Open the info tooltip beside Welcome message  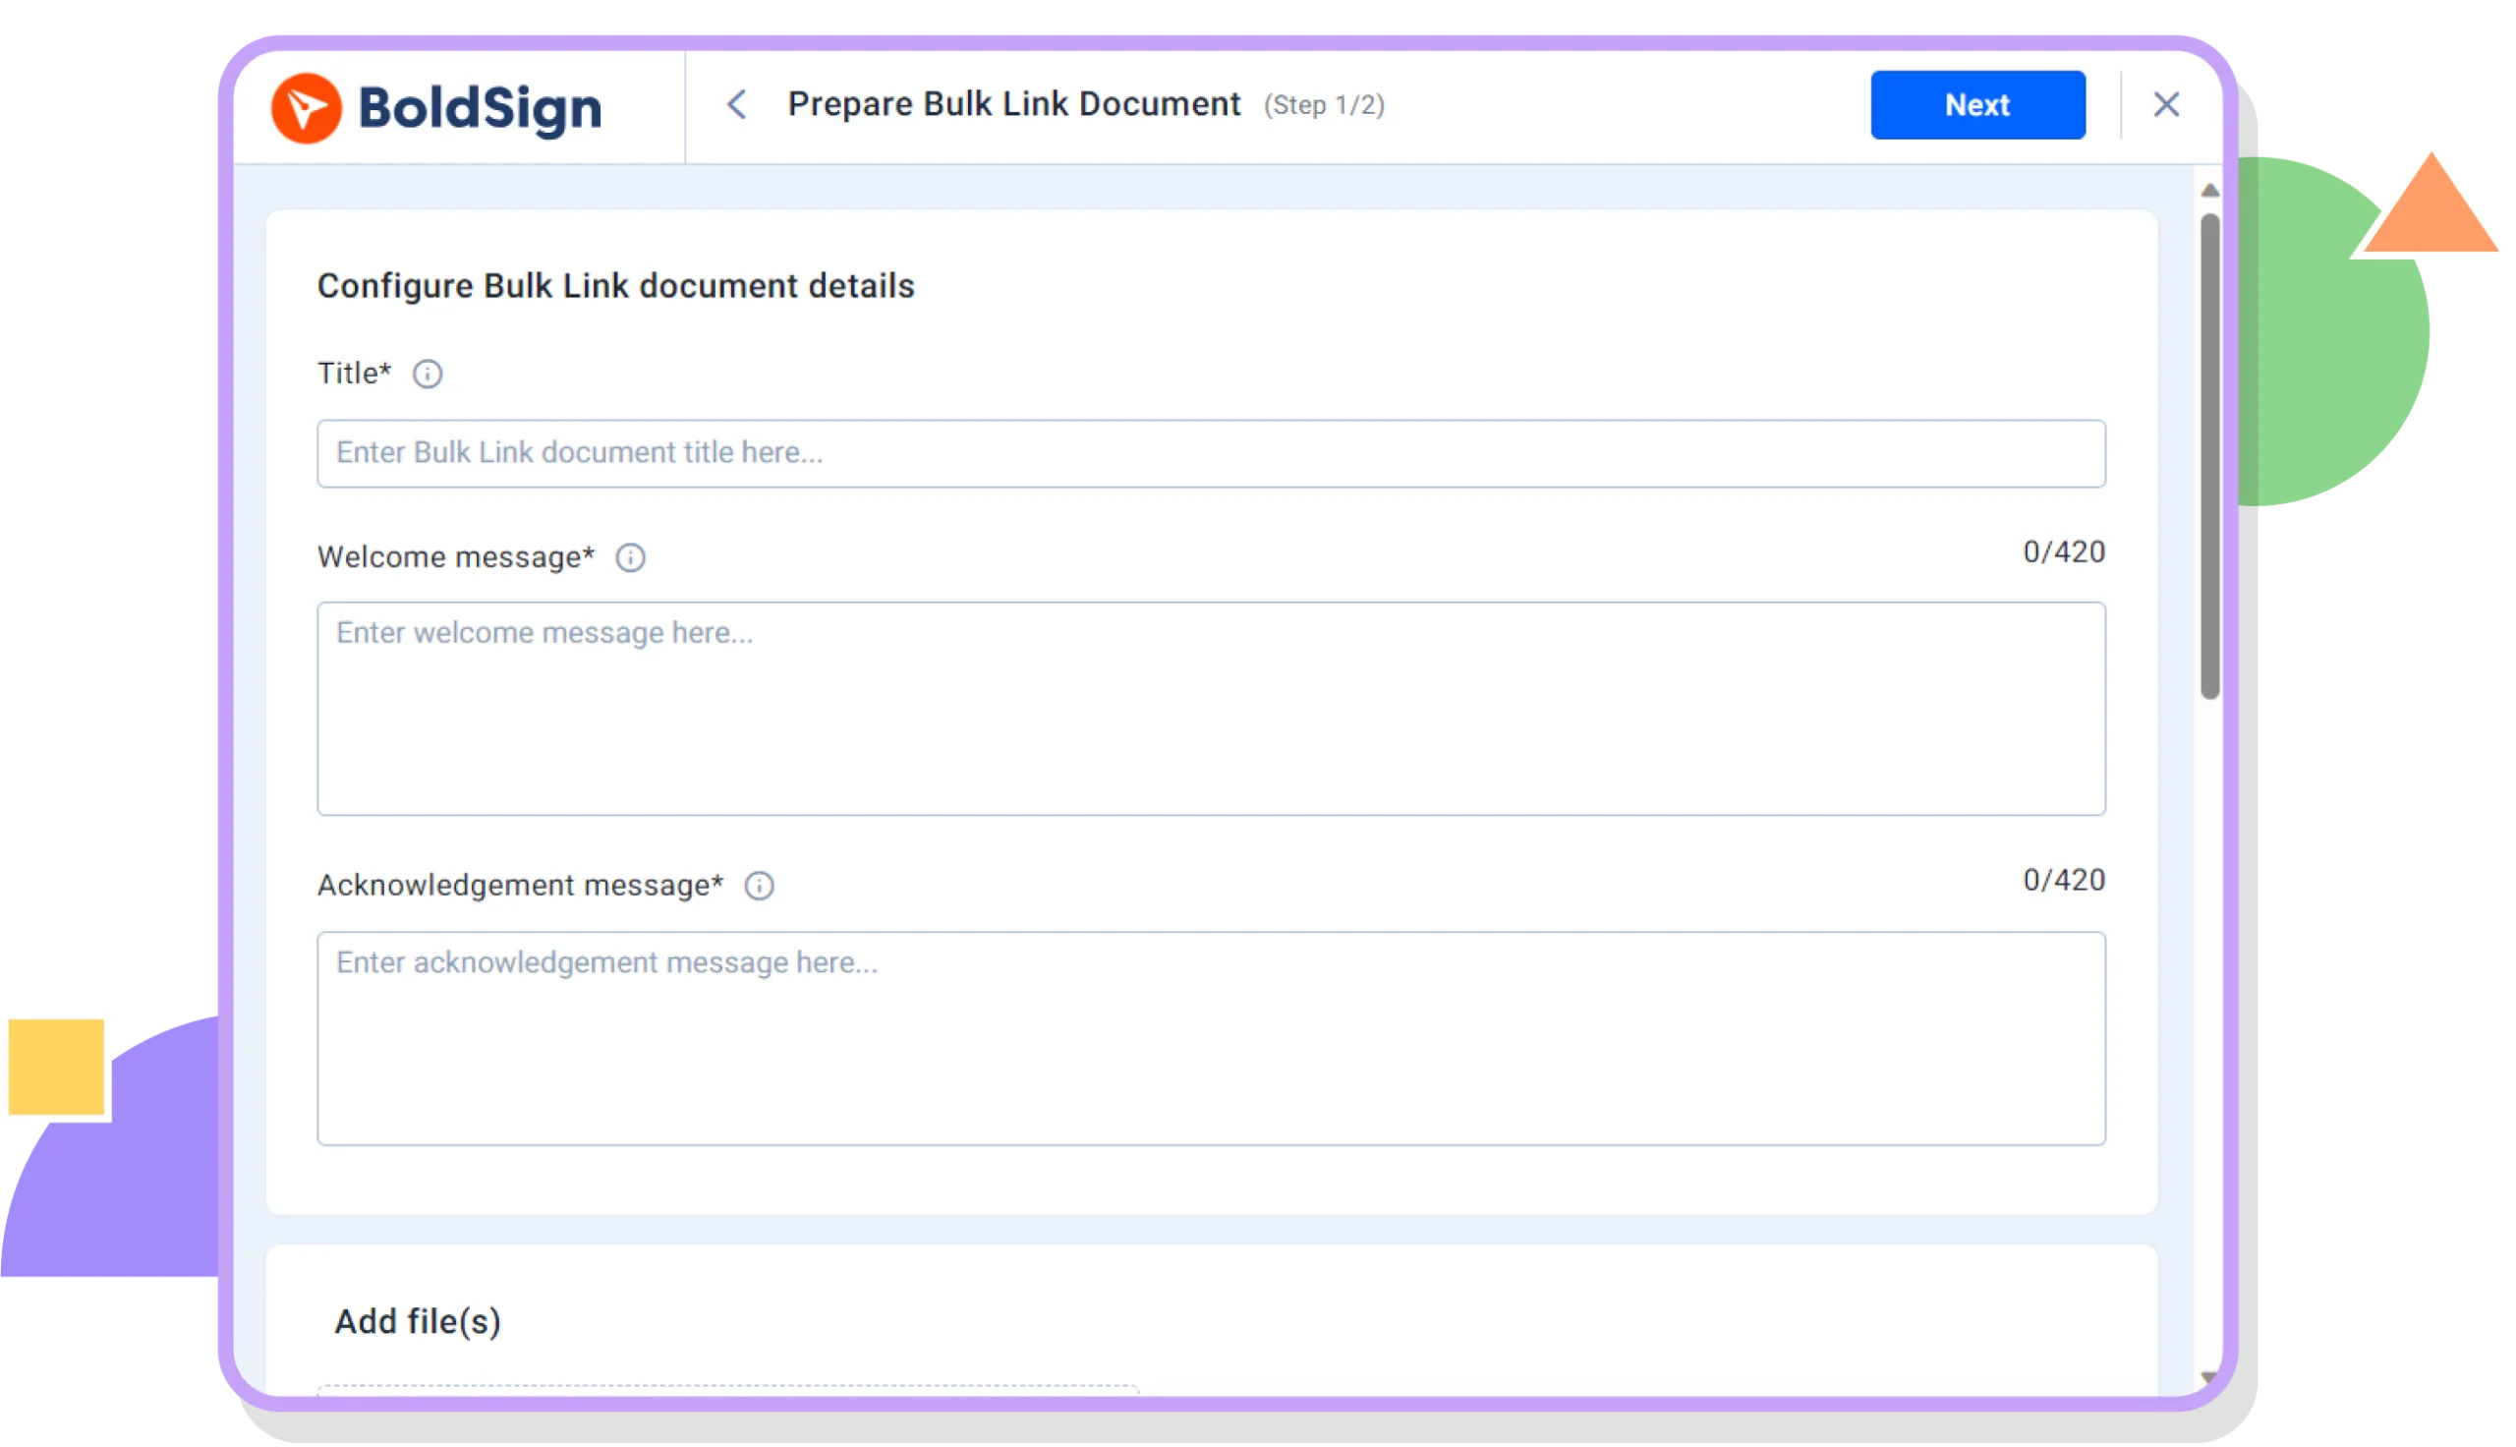(x=633, y=557)
